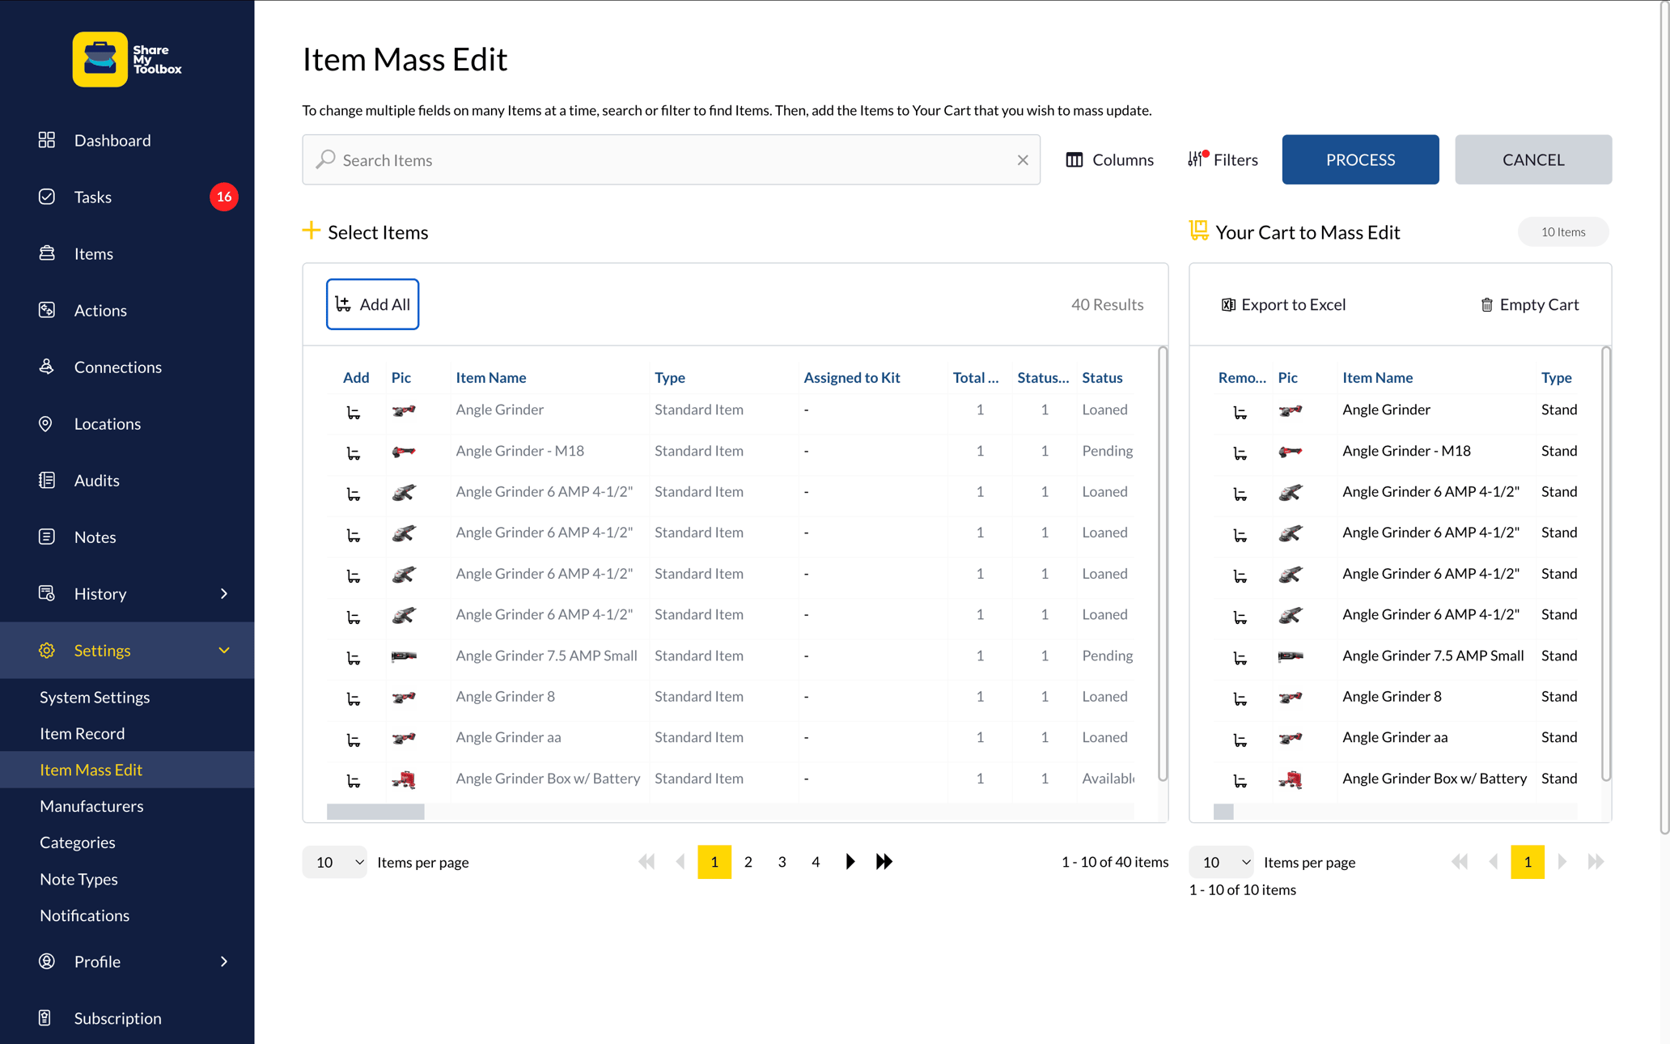Click the PROCESS button

[1360, 159]
